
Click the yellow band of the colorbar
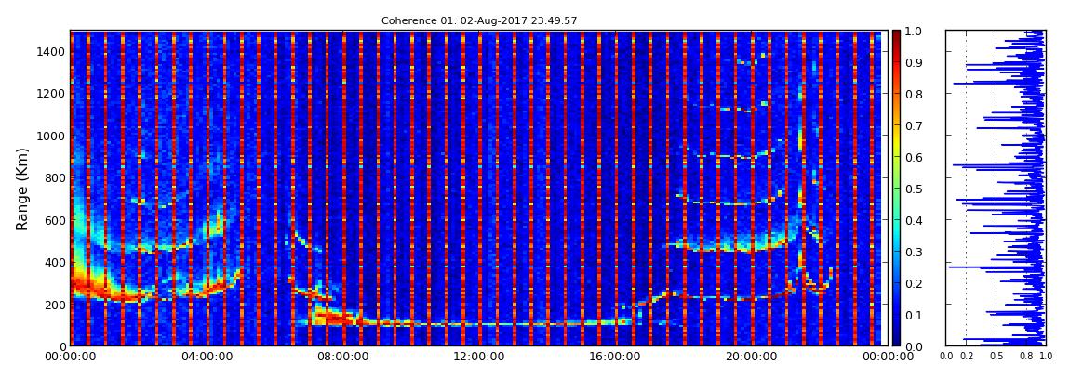pyautogui.click(x=896, y=142)
